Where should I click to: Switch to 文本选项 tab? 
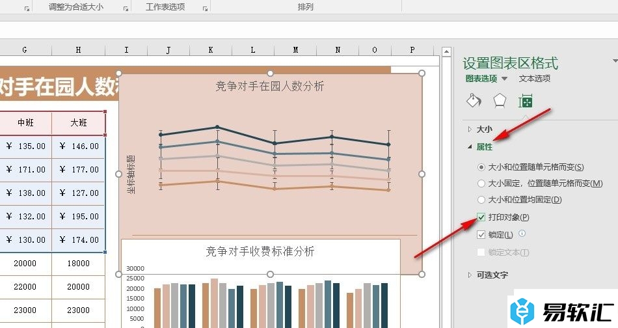pyautogui.click(x=535, y=79)
